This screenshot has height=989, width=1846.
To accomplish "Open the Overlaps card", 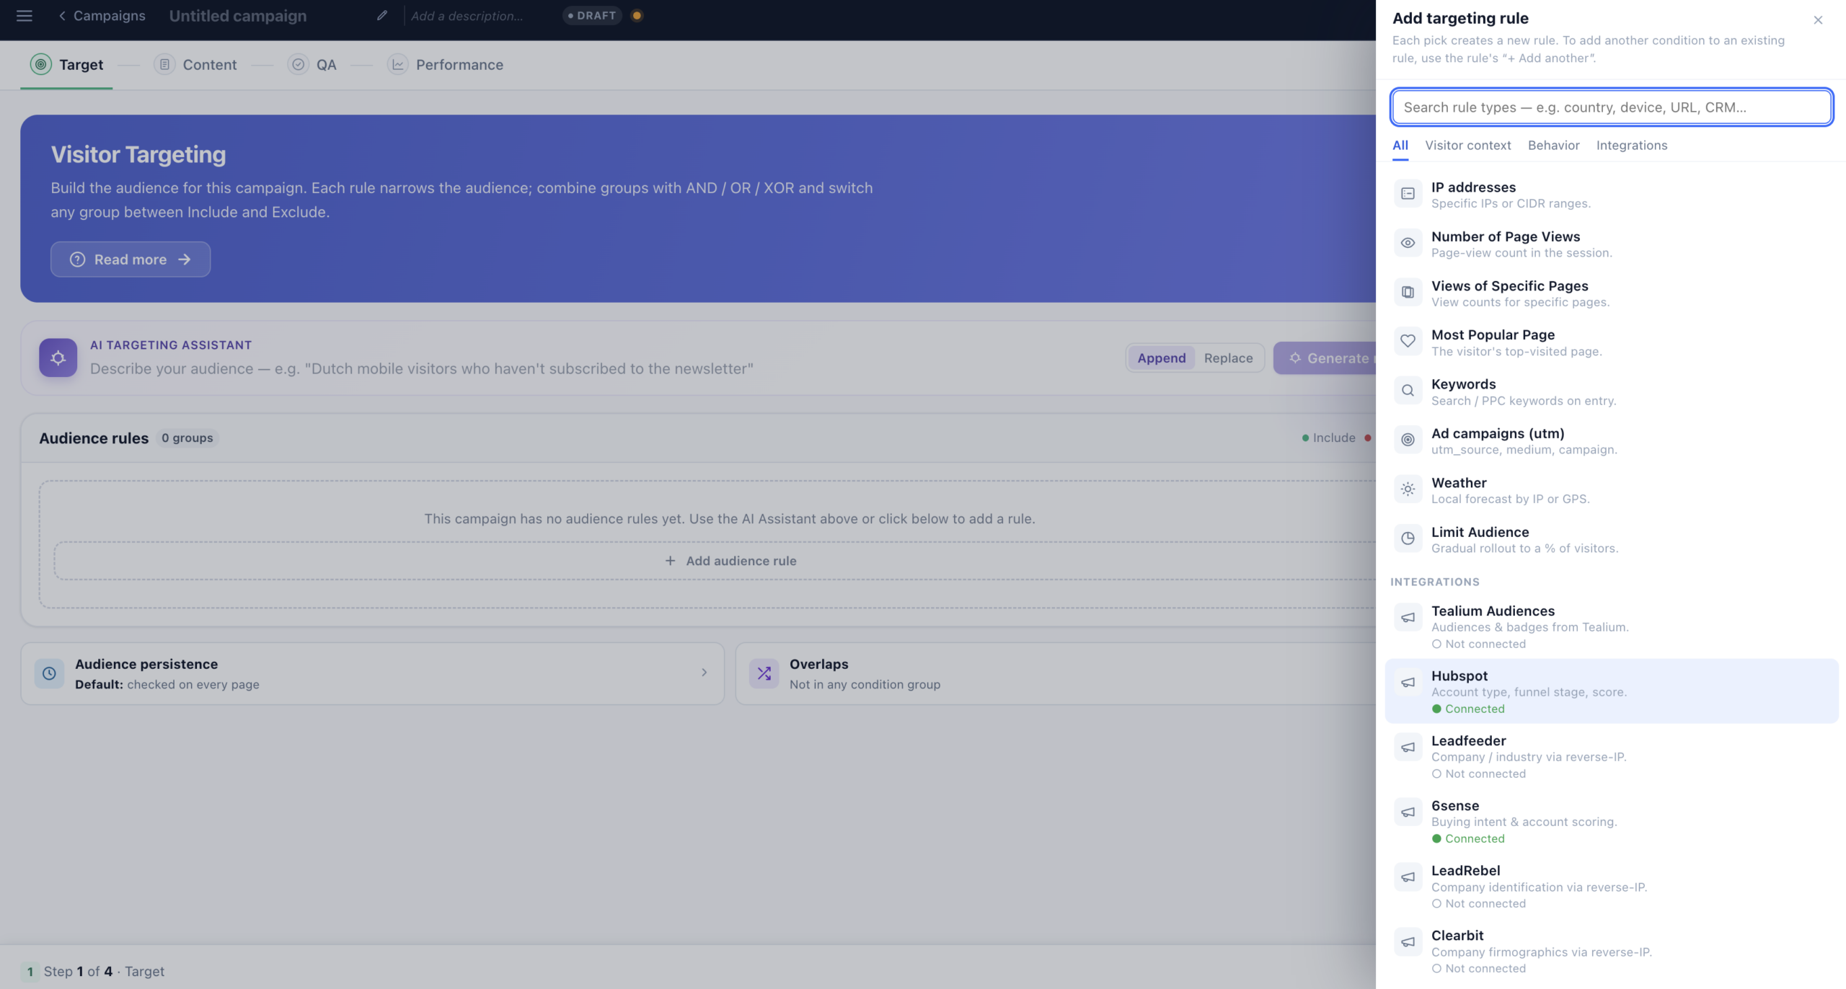I will pyautogui.click(x=1056, y=673).
